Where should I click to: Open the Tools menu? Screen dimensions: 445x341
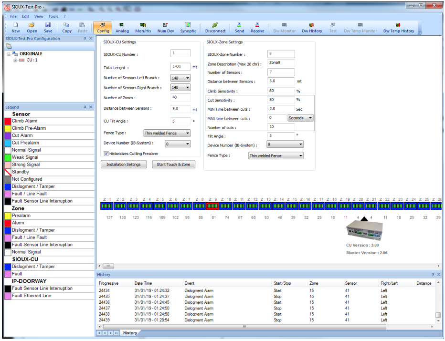[x=53, y=16]
